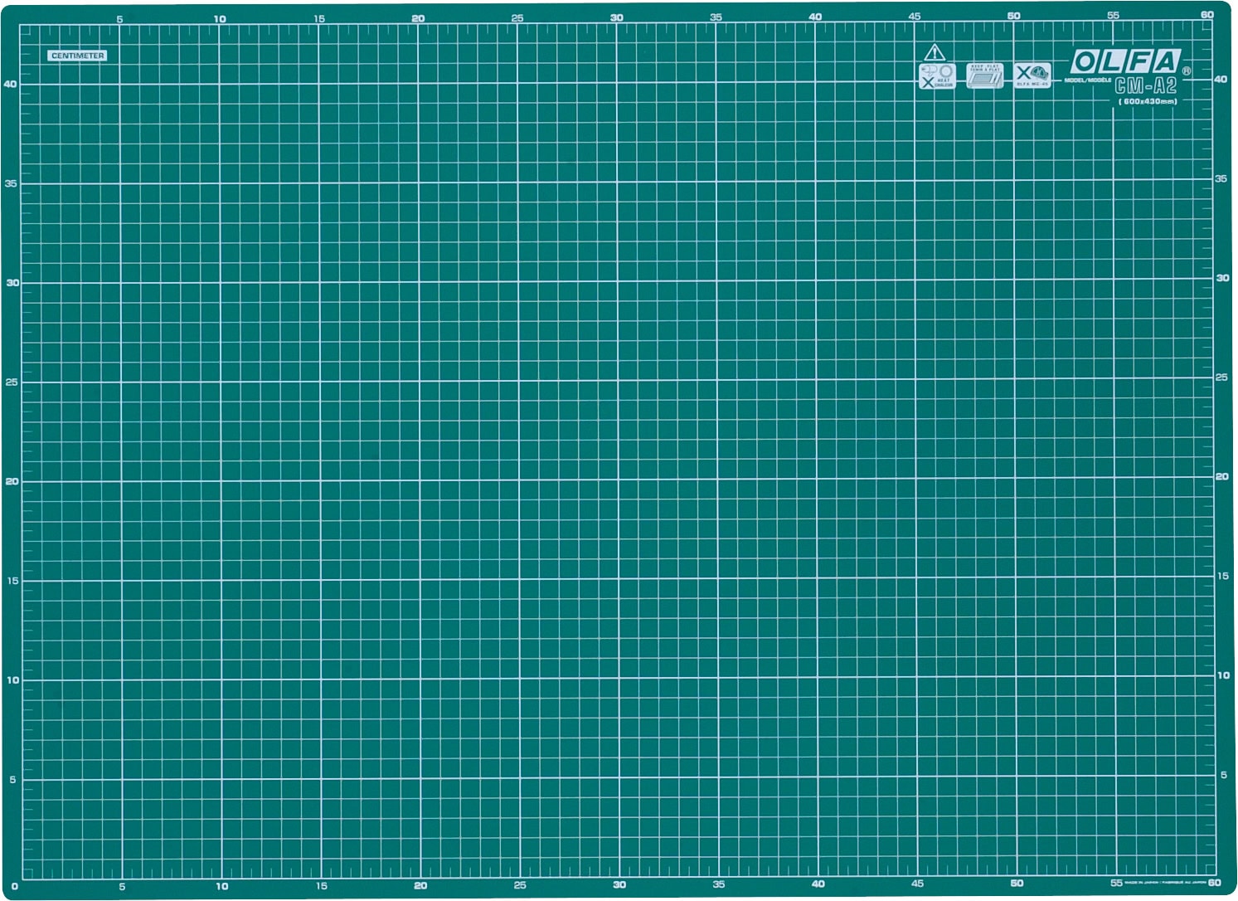Click the registered trademark symbol beside OLFA
1238x901 pixels.
(1187, 71)
